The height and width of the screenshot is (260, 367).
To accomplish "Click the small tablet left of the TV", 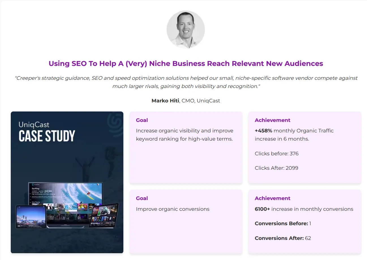I will pos(31,217).
